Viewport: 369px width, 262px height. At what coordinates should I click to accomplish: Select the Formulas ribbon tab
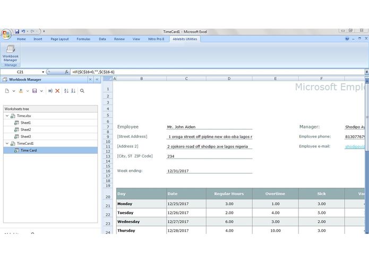tap(83, 39)
